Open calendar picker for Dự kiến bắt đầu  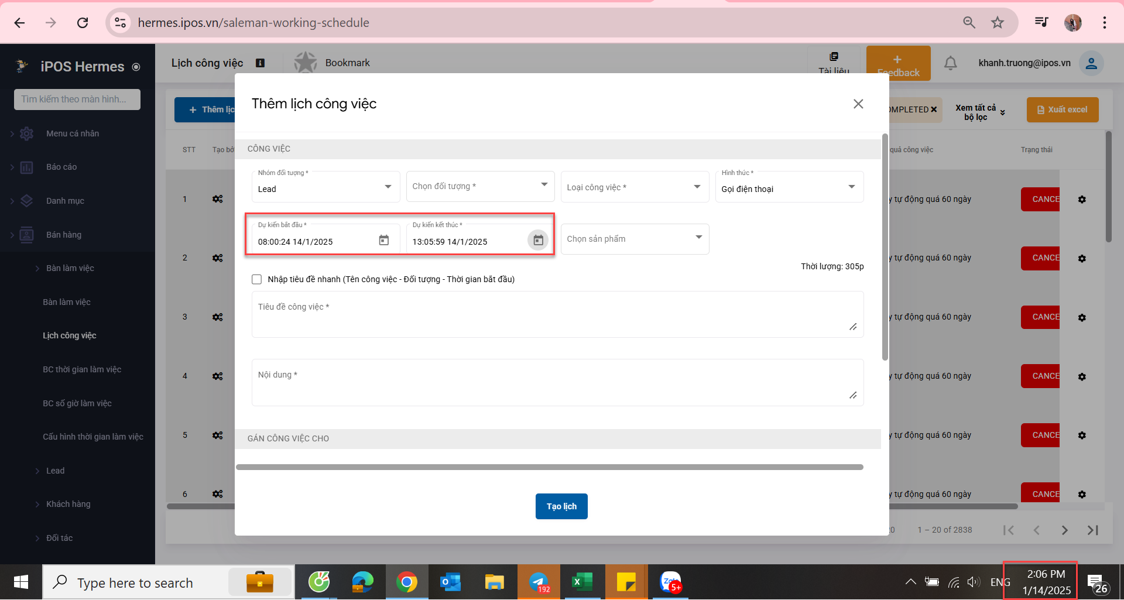(383, 240)
